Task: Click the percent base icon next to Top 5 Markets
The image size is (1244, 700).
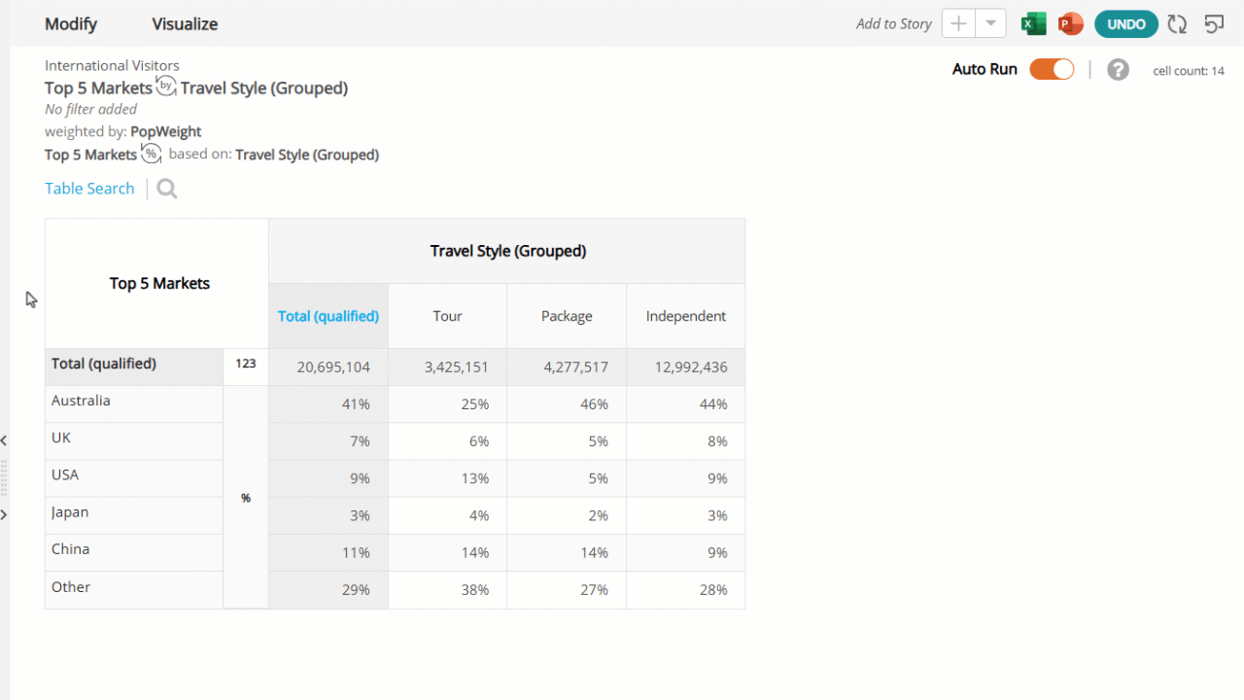Action: click(x=151, y=153)
